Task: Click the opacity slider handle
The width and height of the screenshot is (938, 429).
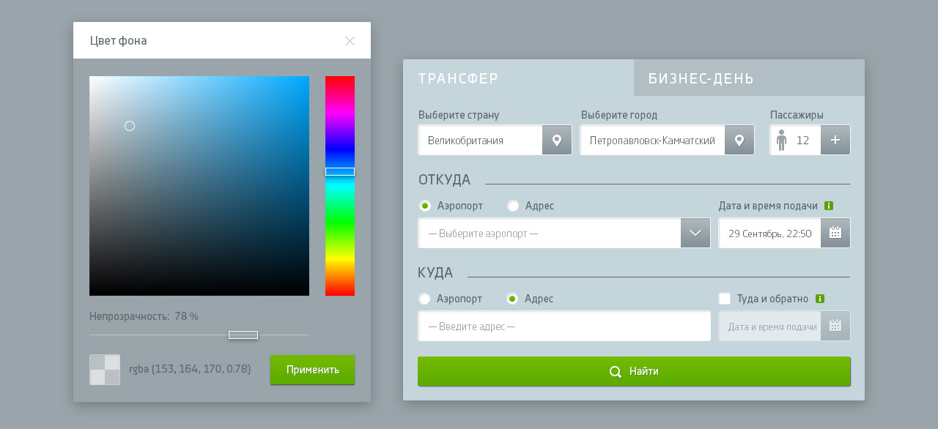Action: point(243,335)
